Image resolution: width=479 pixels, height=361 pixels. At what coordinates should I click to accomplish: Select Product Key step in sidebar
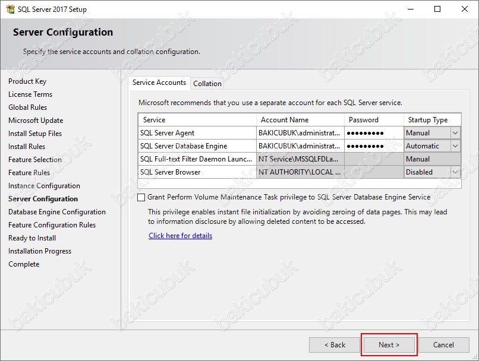27,81
